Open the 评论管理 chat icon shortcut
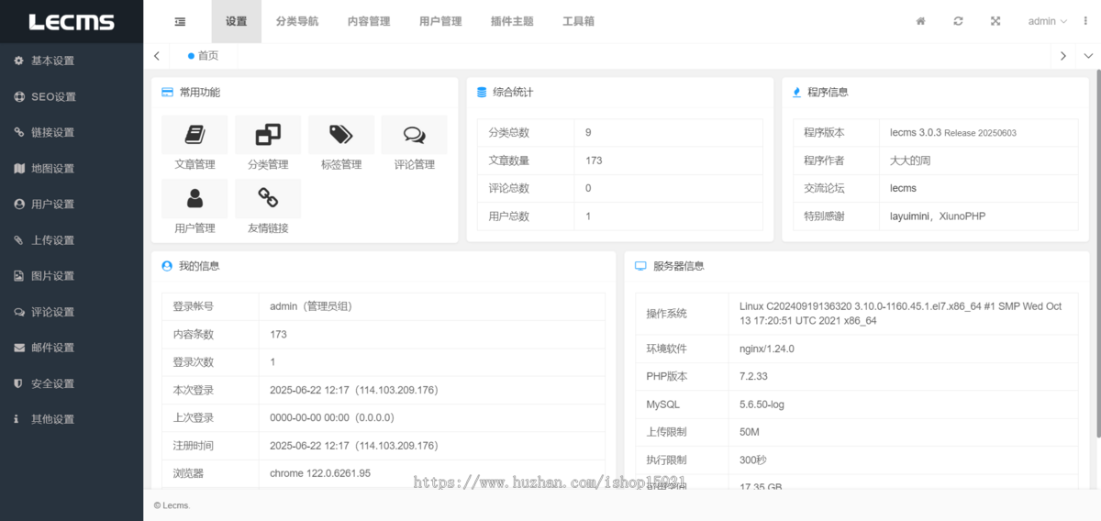 point(415,135)
